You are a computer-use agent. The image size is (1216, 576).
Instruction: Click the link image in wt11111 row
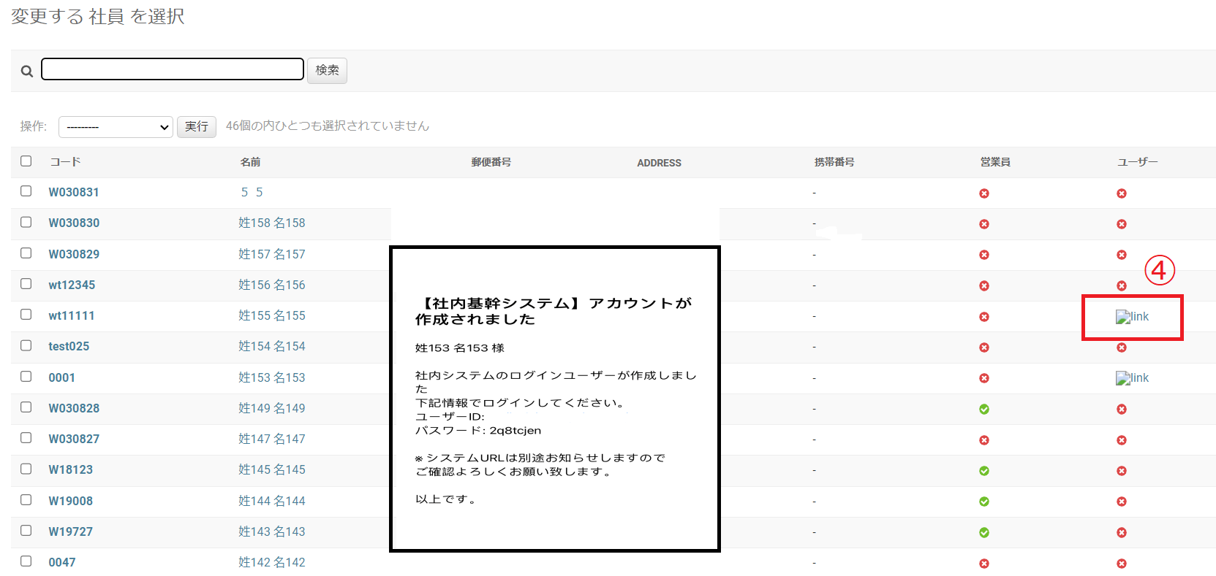1131,317
